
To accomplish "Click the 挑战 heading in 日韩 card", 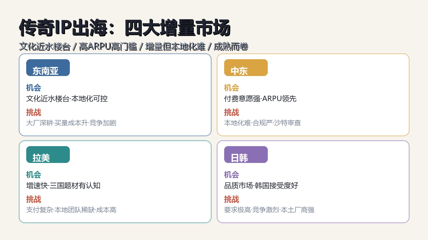I will point(232,199).
